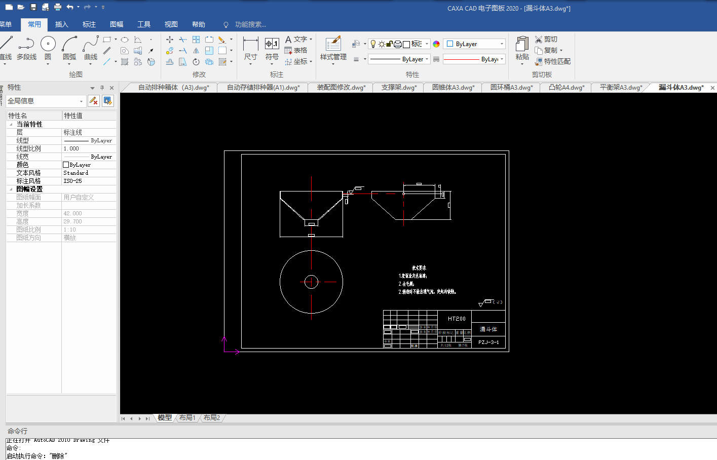Open the 支撑架.dwg document tab
717x460 pixels.
click(x=399, y=88)
